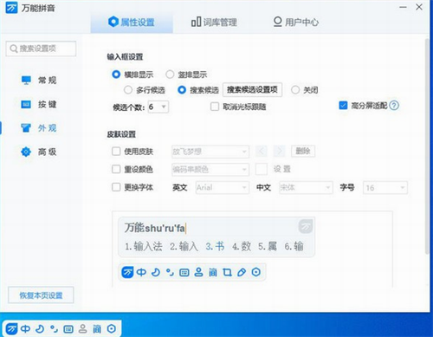Open the English font Arial dropdown
Image resolution: width=433 pixels, height=337 pixels.
222,188
